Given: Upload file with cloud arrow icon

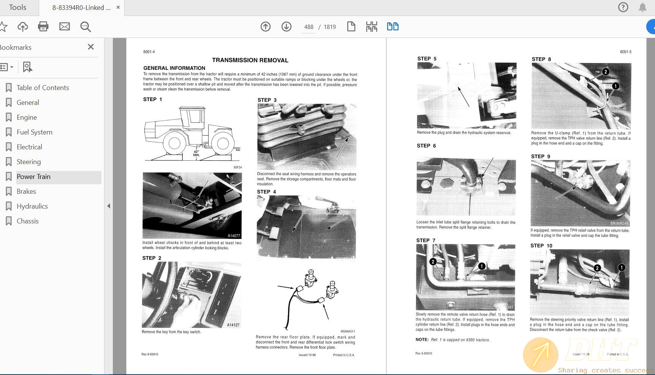Looking at the screenshot, I should click(23, 27).
